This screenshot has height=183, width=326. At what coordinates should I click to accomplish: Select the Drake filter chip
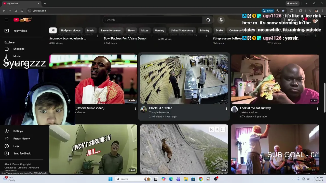tap(219, 30)
